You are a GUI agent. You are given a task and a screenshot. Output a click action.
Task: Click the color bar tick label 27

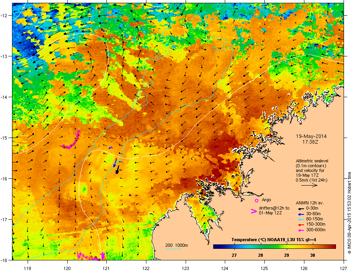234,255
